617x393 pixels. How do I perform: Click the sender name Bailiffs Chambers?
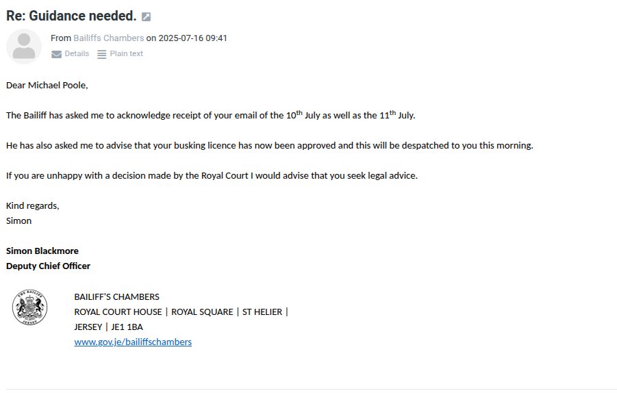click(108, 38)
